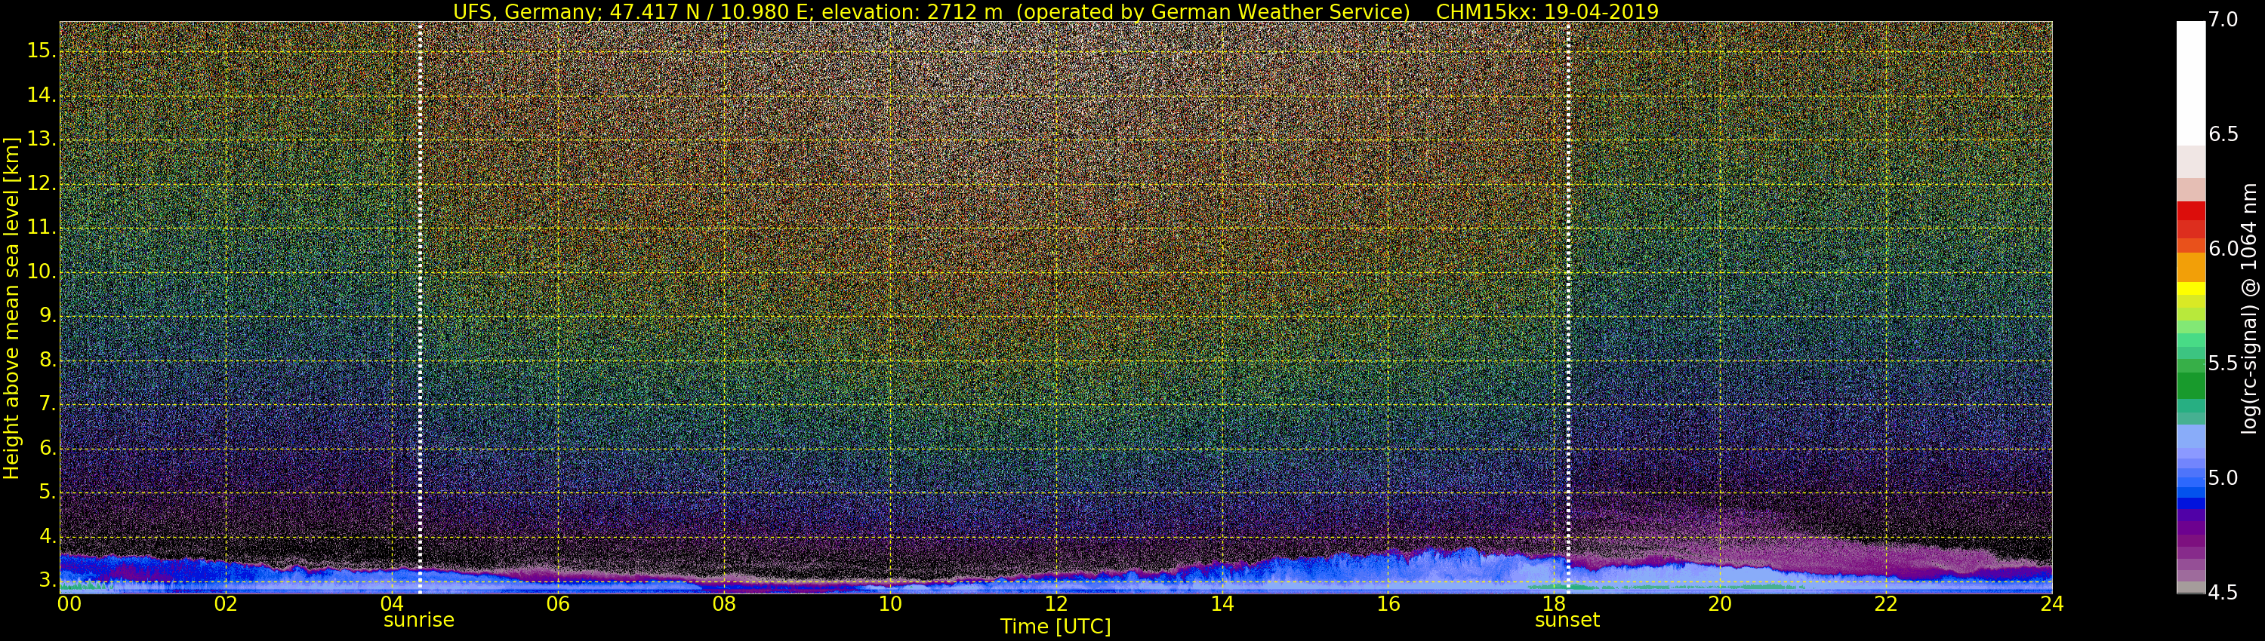Select the colorbar tick value 5.5

click(2224, 363)
